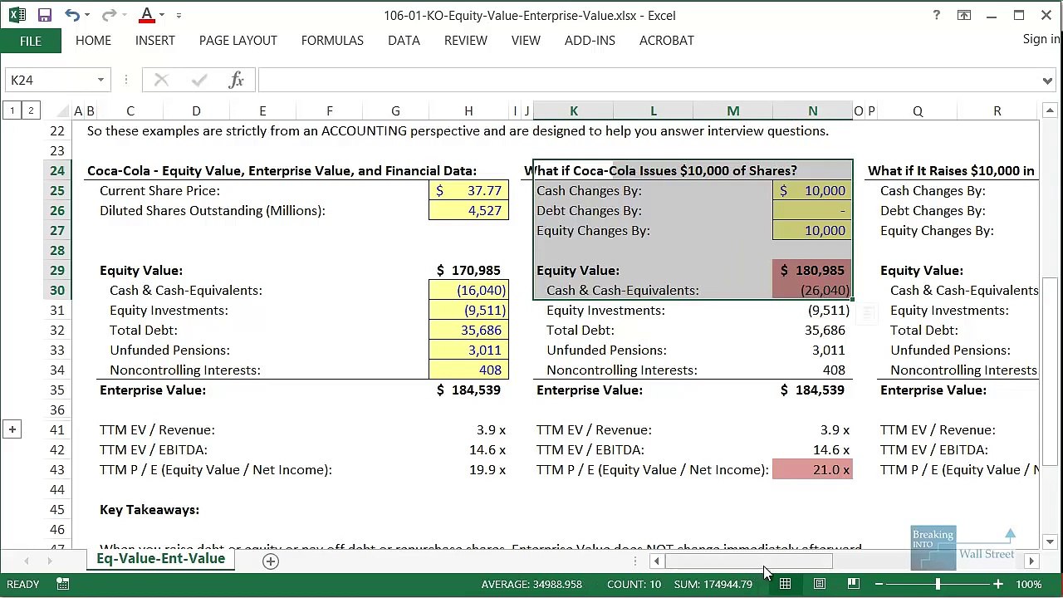The width and height of the screenshot is (1063, 598).
Task: Select the Eq-Value-Ent-Value sheet tab
Action: (160, 559)
